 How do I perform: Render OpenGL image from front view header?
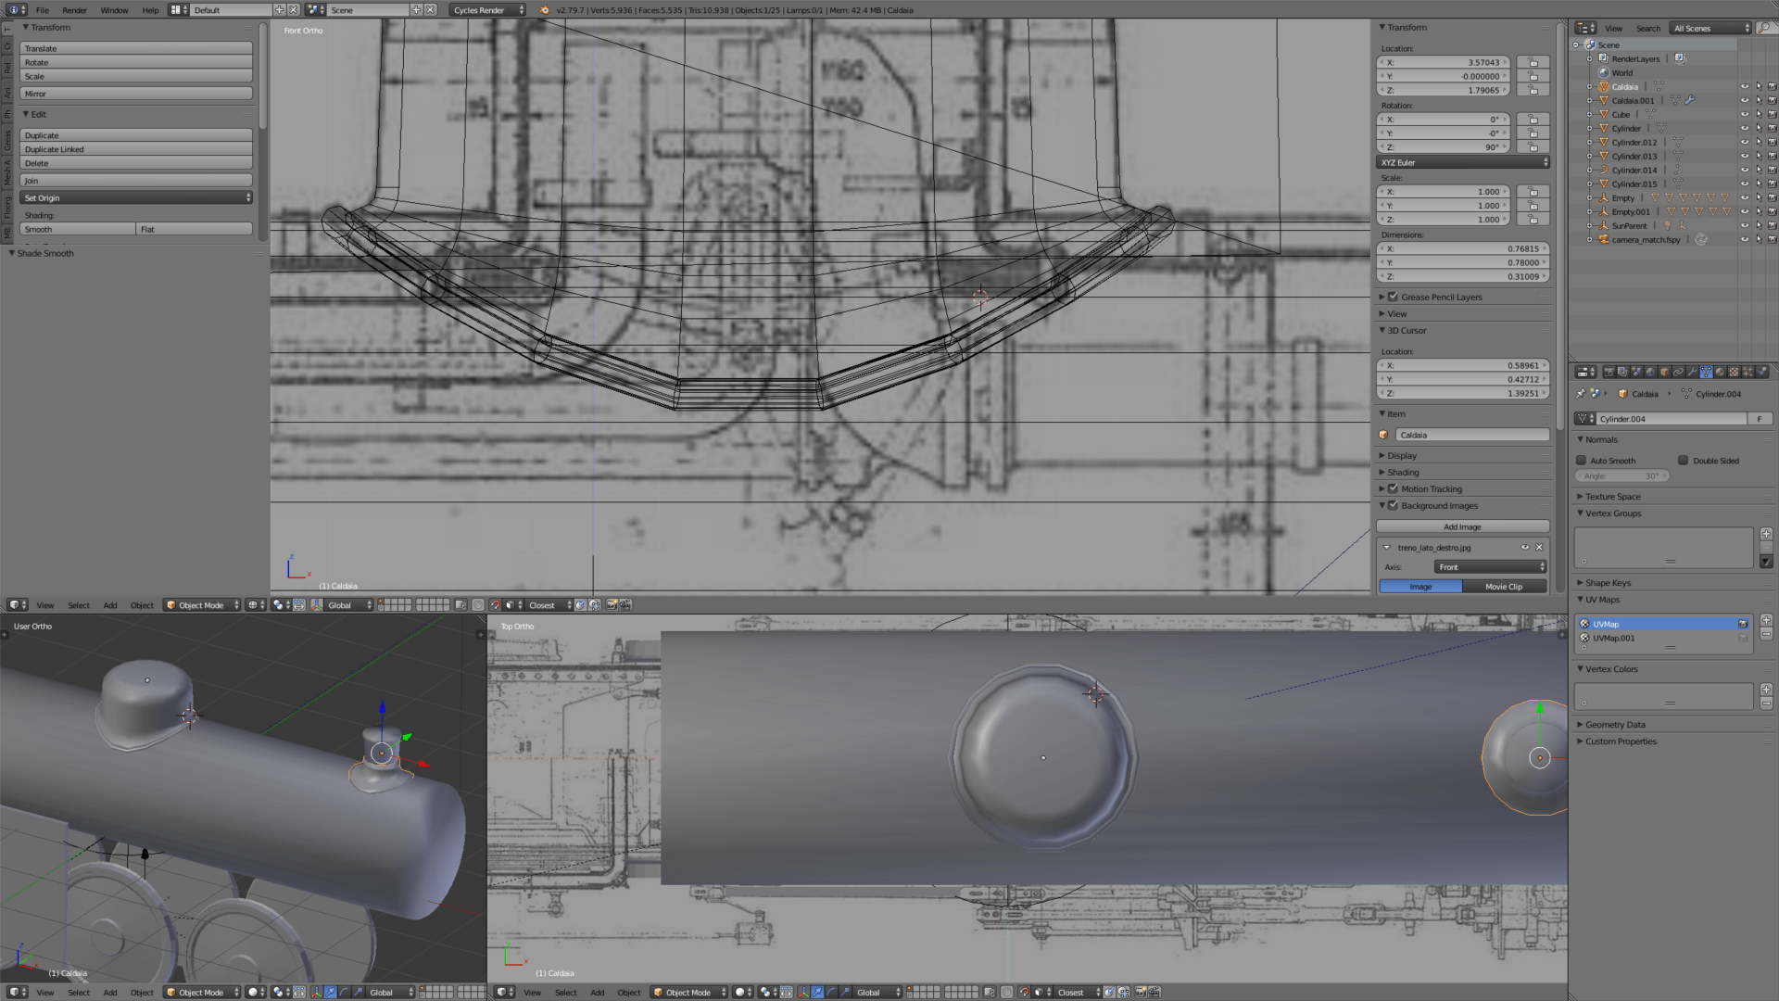612,605
